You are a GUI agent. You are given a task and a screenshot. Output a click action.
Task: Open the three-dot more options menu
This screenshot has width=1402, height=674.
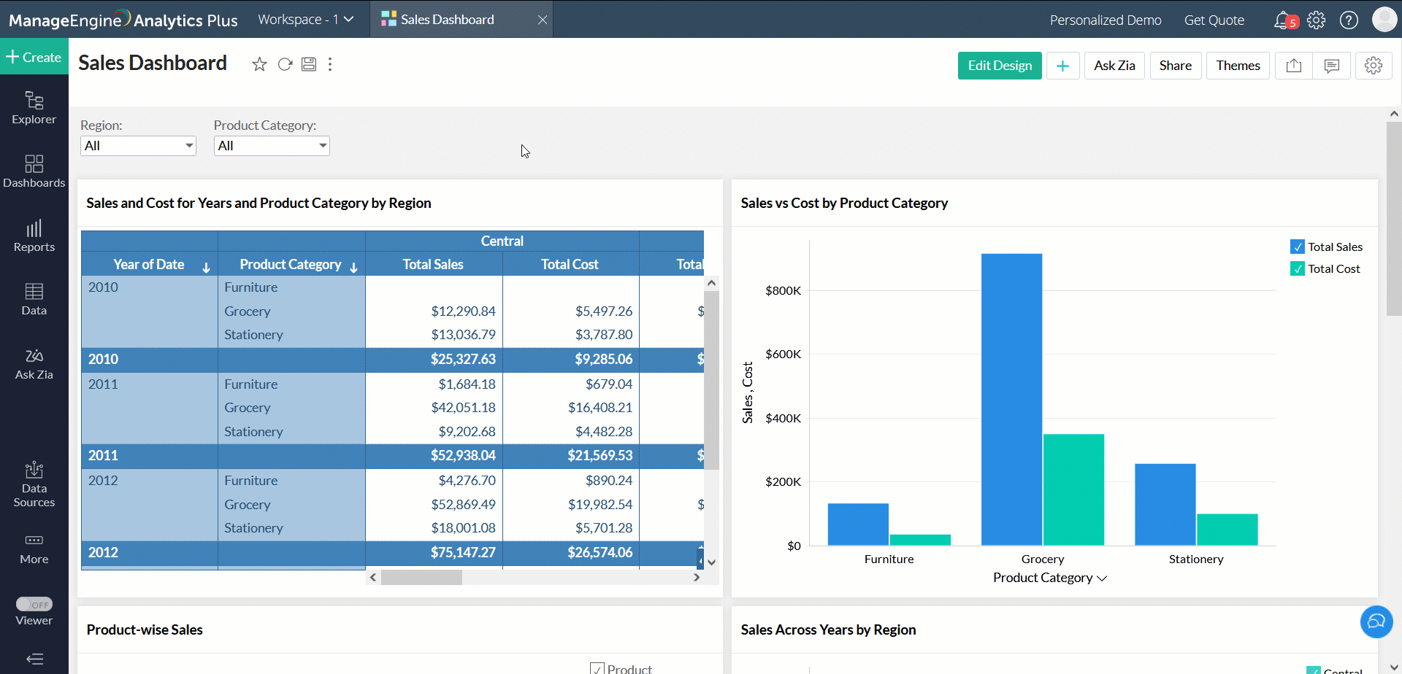[x=330, y=65]
